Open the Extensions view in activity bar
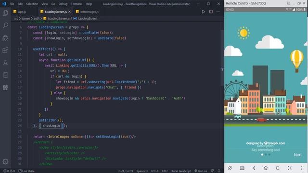 point(5,50)
